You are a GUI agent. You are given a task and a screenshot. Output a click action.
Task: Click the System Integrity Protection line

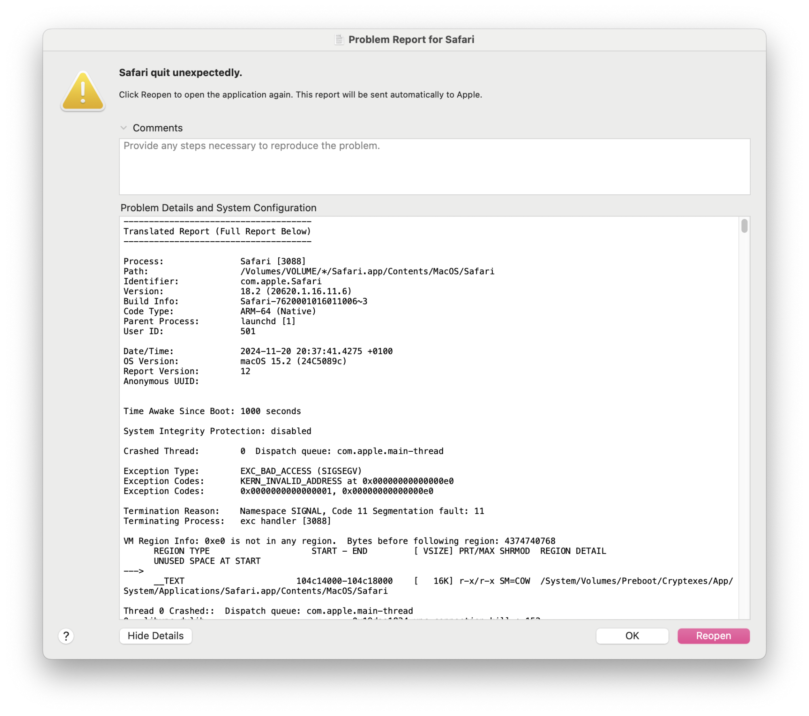[x=217, y=431]
